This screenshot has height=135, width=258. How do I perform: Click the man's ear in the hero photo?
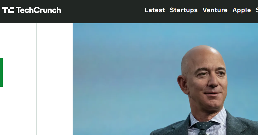(x=183, y=84)
